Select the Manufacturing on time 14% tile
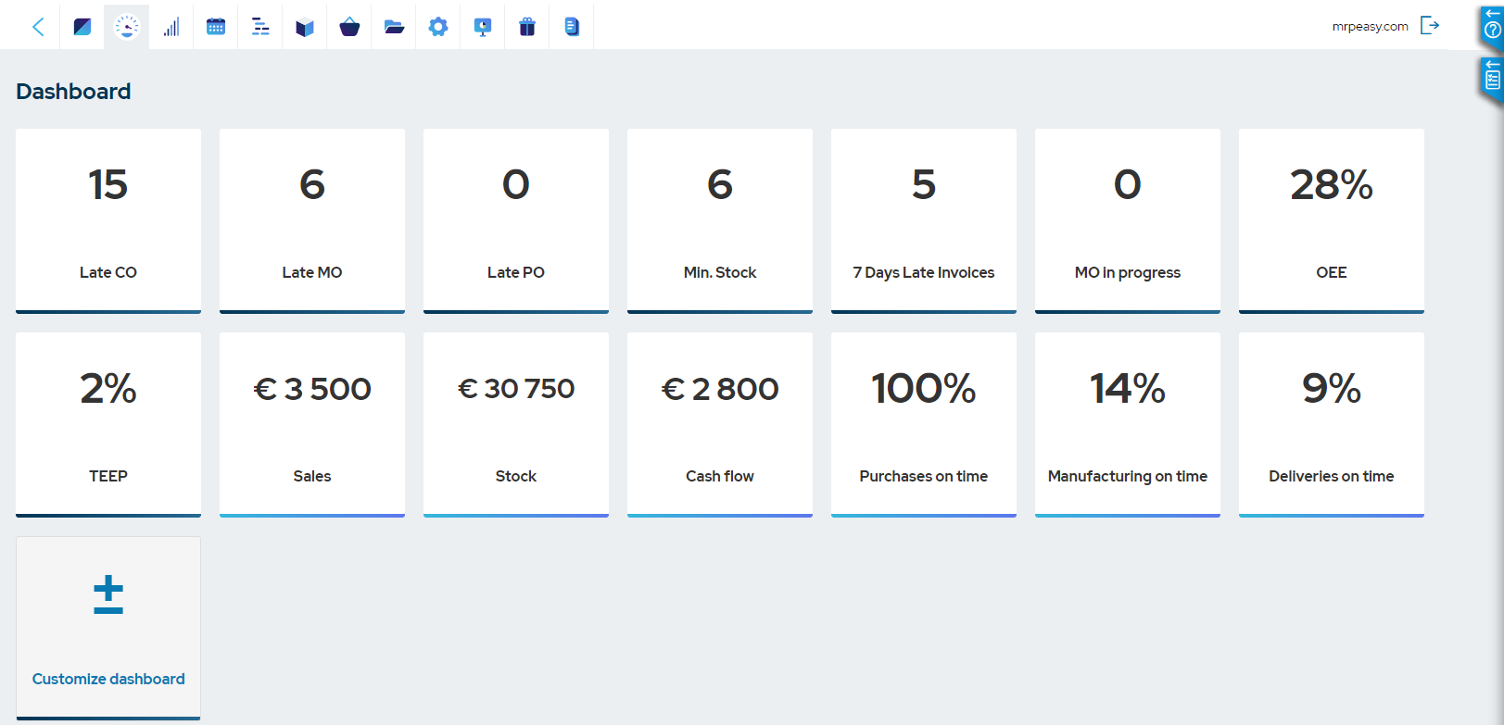Screen dimensions: 1504x725 click(x=1127, y=424)
